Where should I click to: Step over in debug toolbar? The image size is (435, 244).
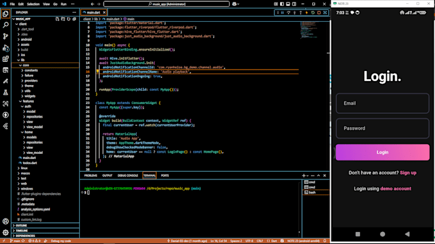(x=289, y=13)
